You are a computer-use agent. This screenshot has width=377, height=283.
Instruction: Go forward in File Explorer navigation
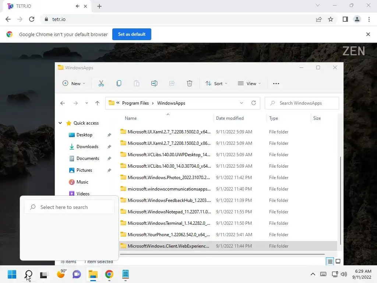[75, 103]
